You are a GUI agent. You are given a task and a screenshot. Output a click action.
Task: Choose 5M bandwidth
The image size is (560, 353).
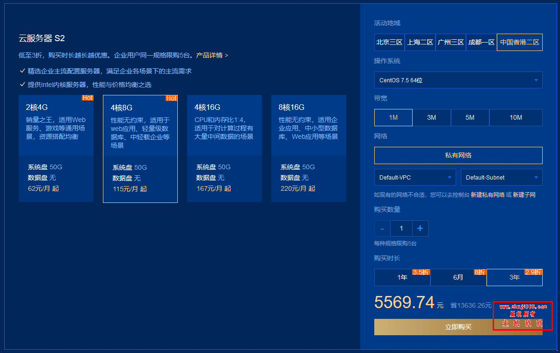pyautogui.click(x=470, y=117)
